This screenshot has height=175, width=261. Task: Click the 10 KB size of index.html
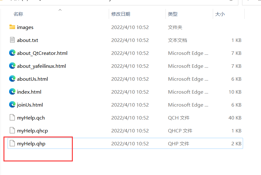(235, 92)
